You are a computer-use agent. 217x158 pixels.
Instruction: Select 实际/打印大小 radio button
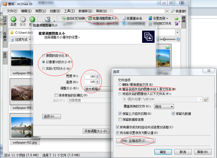pyautogui.click(x=44, y=69)
